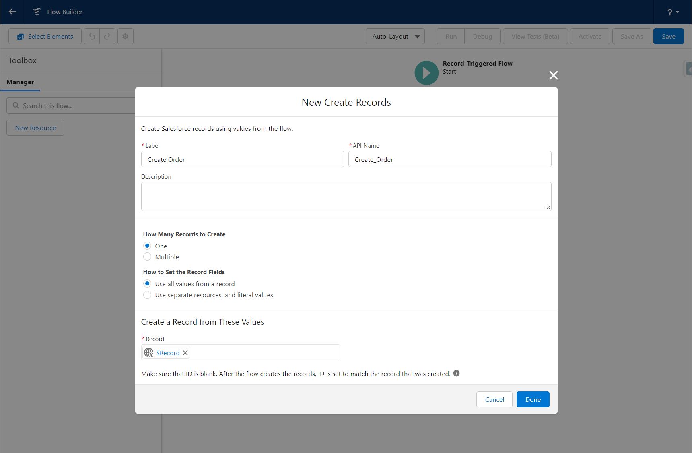Screen dimensions: 692x453
Task: Open the help question mark menu
Action: (x=673, y=12)
